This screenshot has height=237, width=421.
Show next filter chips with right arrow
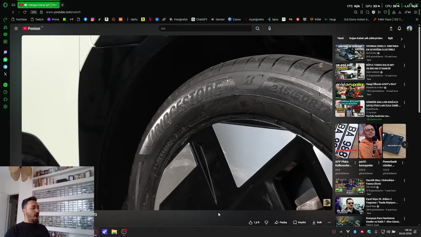pyautogui.click(x=402, y=39)
